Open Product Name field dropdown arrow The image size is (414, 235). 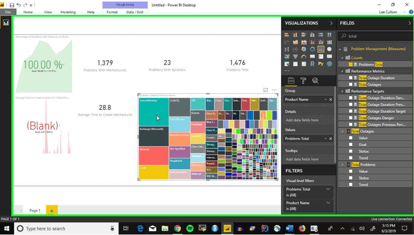pyautogui.click(x=325, y=99)
